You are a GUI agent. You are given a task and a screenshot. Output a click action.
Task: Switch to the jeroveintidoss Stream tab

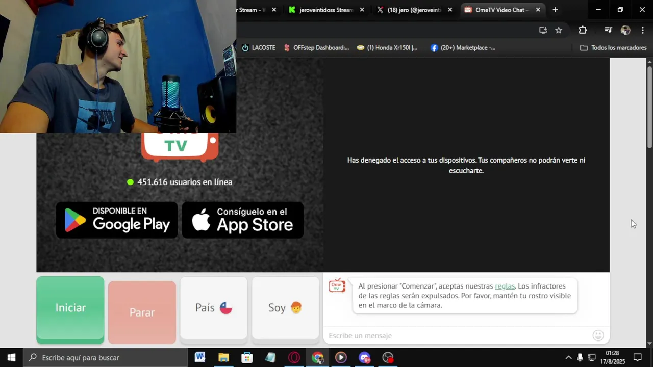[x=325, y=10]
